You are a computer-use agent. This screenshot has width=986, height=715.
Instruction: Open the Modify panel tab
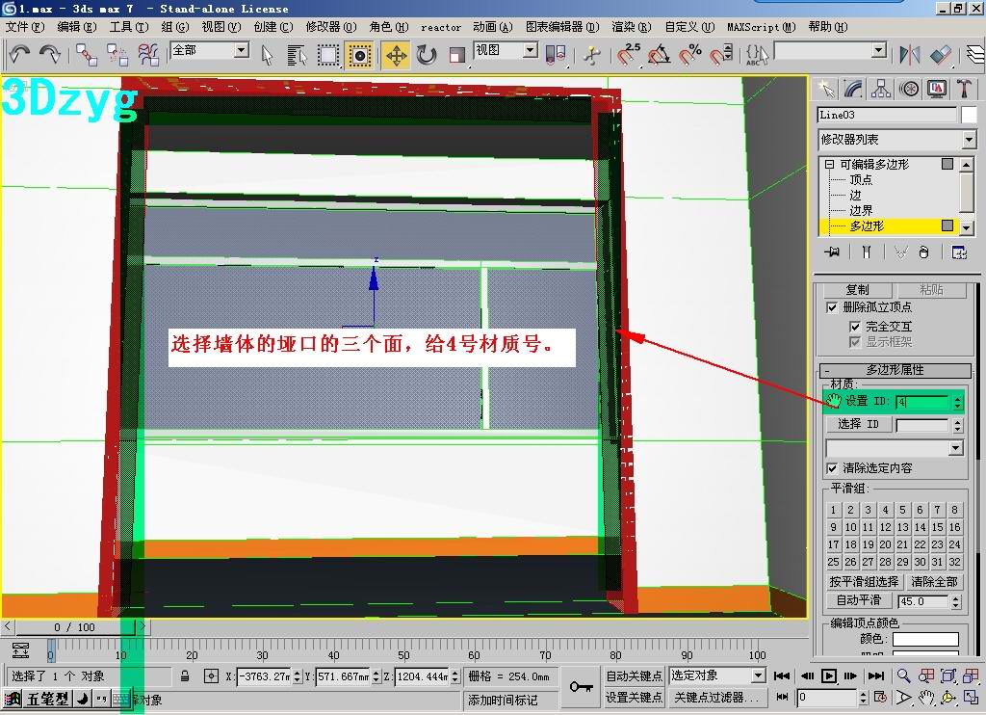853,89
